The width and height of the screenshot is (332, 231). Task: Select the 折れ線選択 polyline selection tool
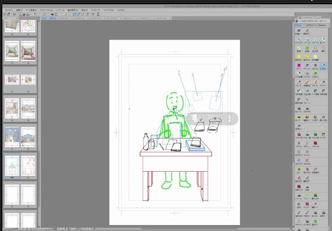click(x=315, y=58)
